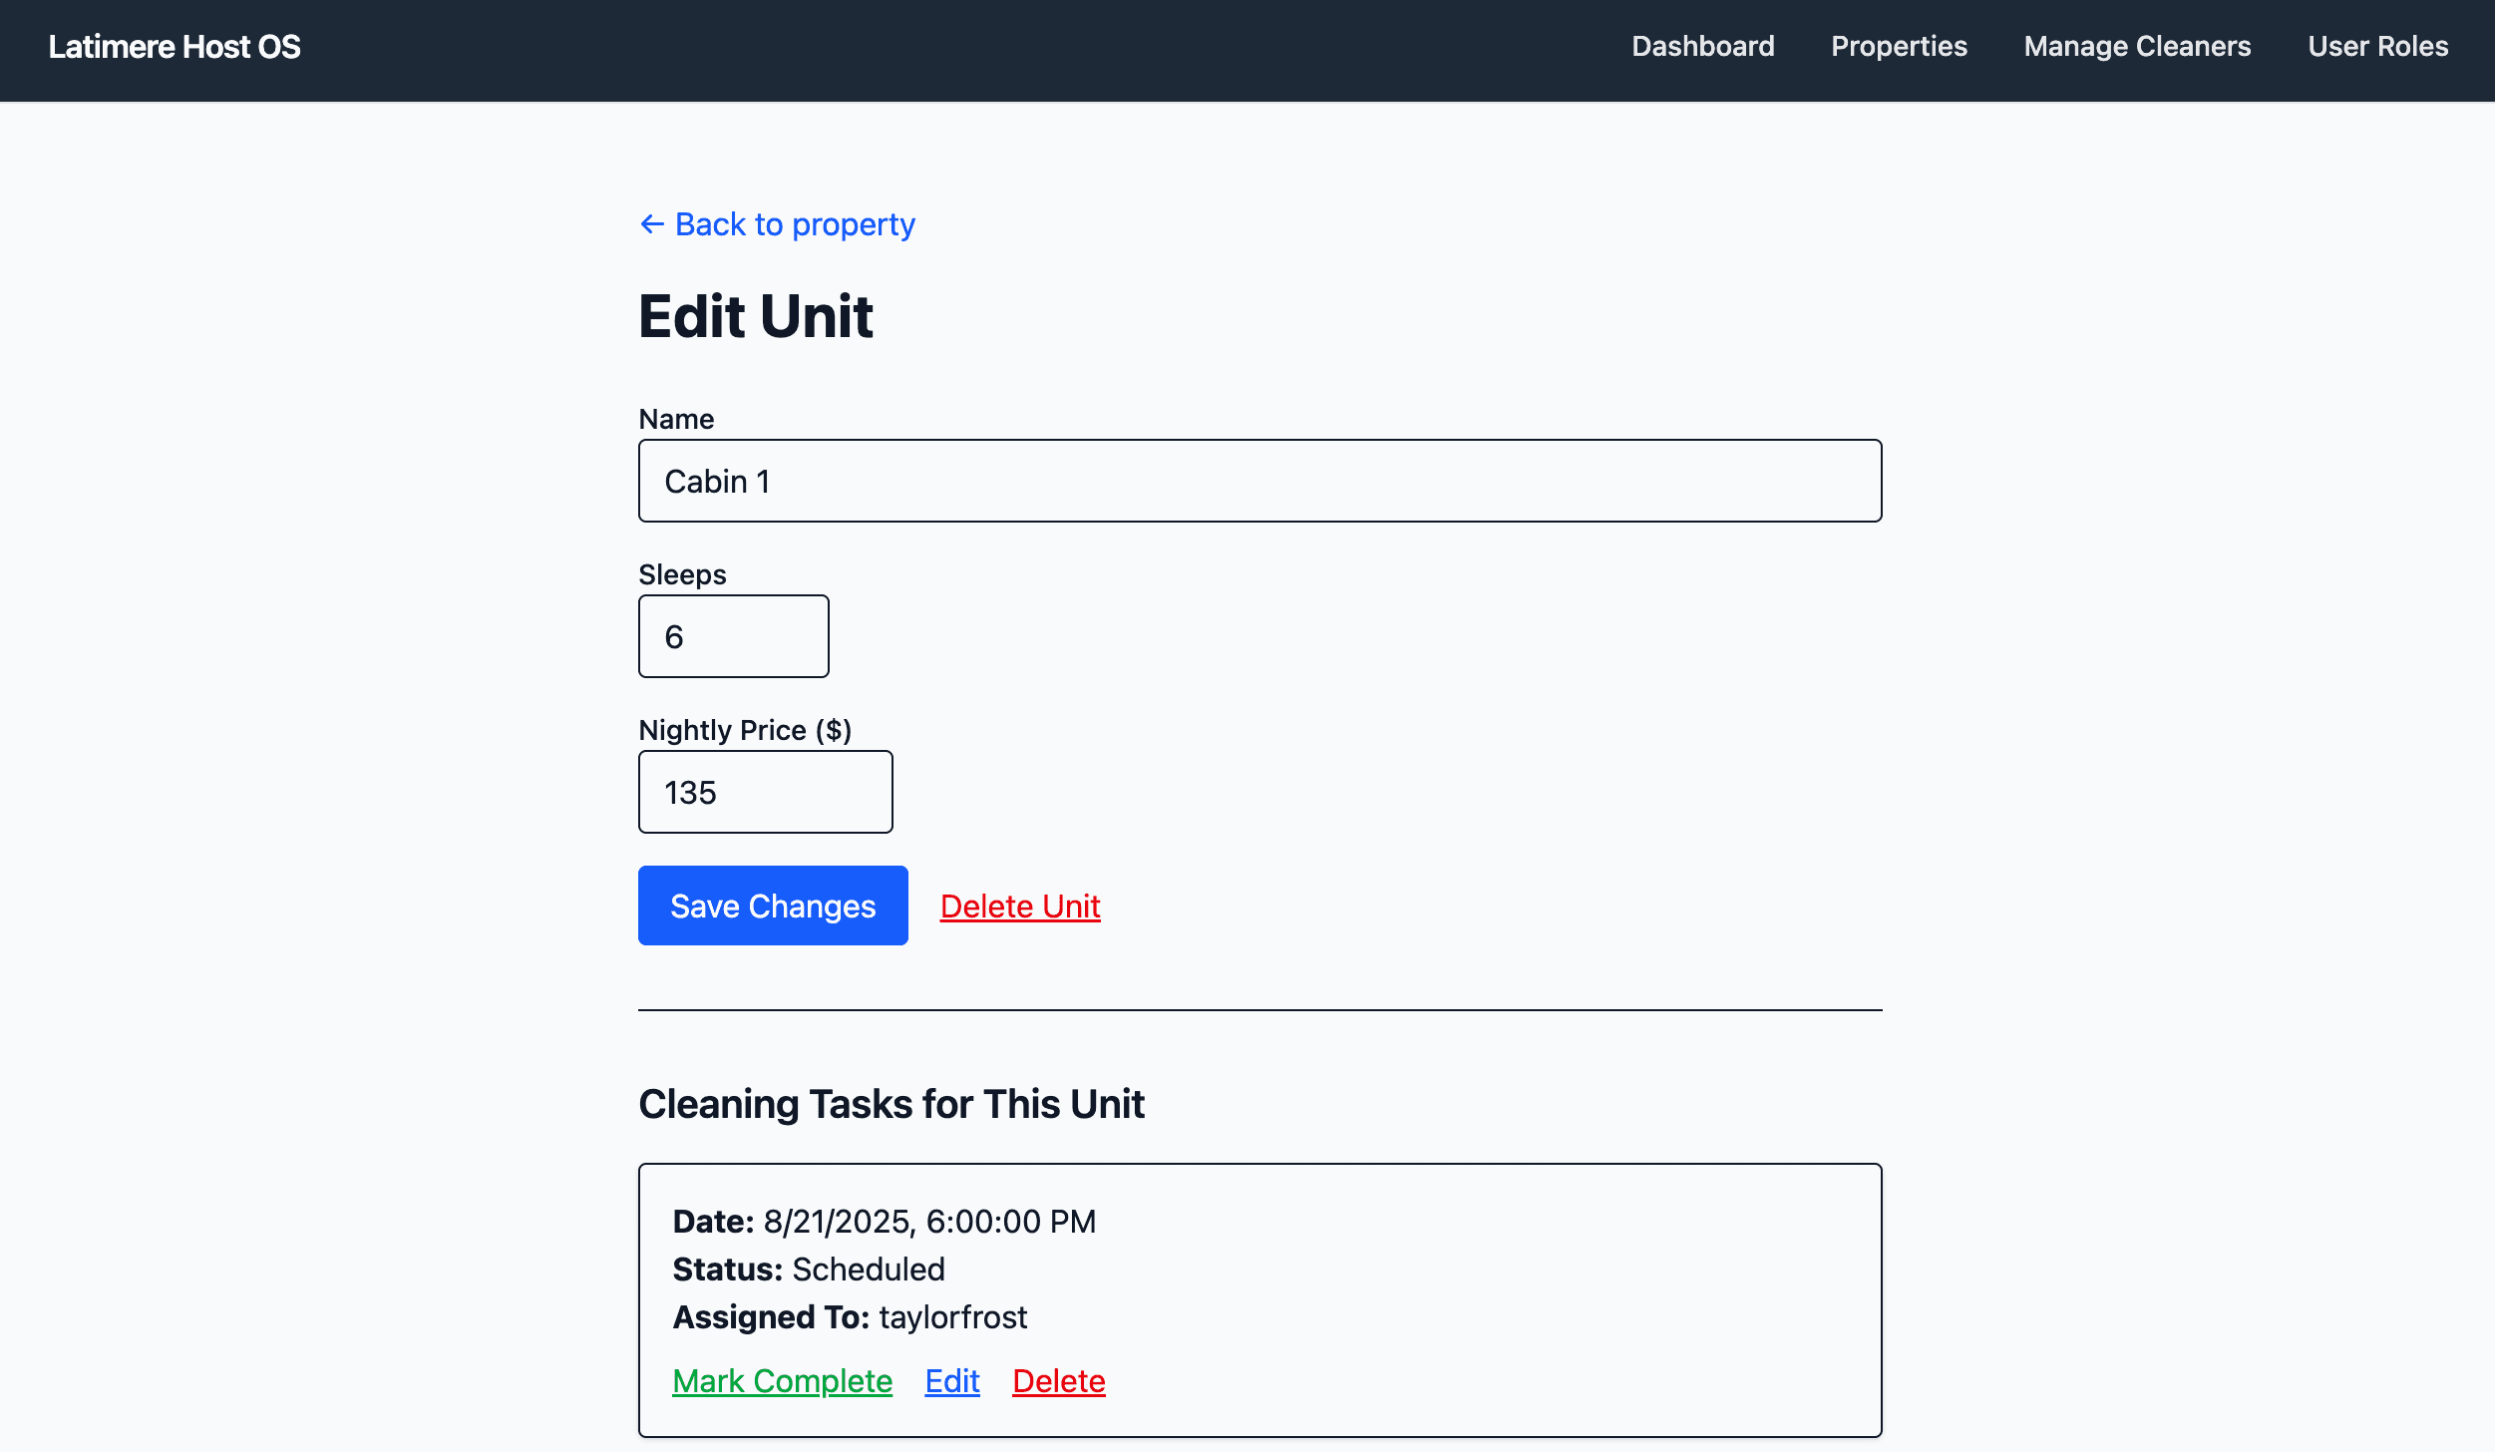Select the Cleaning Tasks for This Unit heading
This screenshot has height=1452, width=2495.
tap(891, 1104)
